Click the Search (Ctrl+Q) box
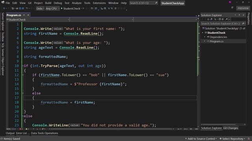252x141 pixels. click(143, 3)
